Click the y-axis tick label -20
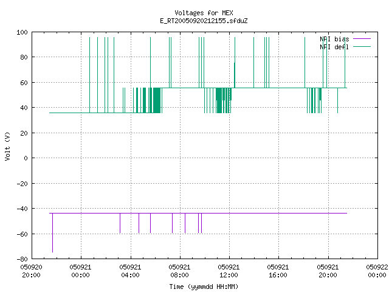 pyautogui.click(x=22, y=184)
